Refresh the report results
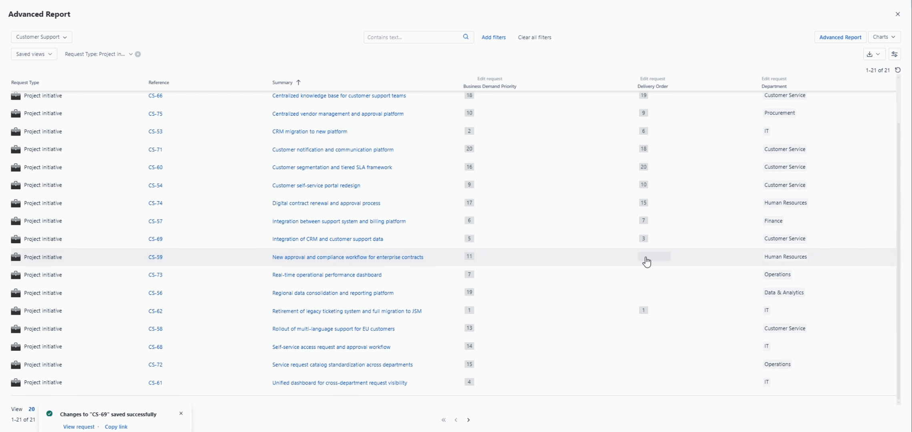912x432 pixels. [898, 70]
